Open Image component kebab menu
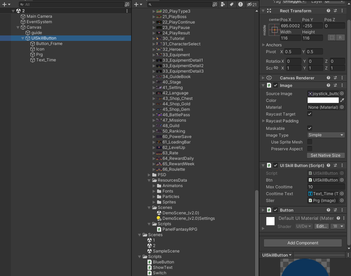Viewport: 351px width, 276px height. 342,85
